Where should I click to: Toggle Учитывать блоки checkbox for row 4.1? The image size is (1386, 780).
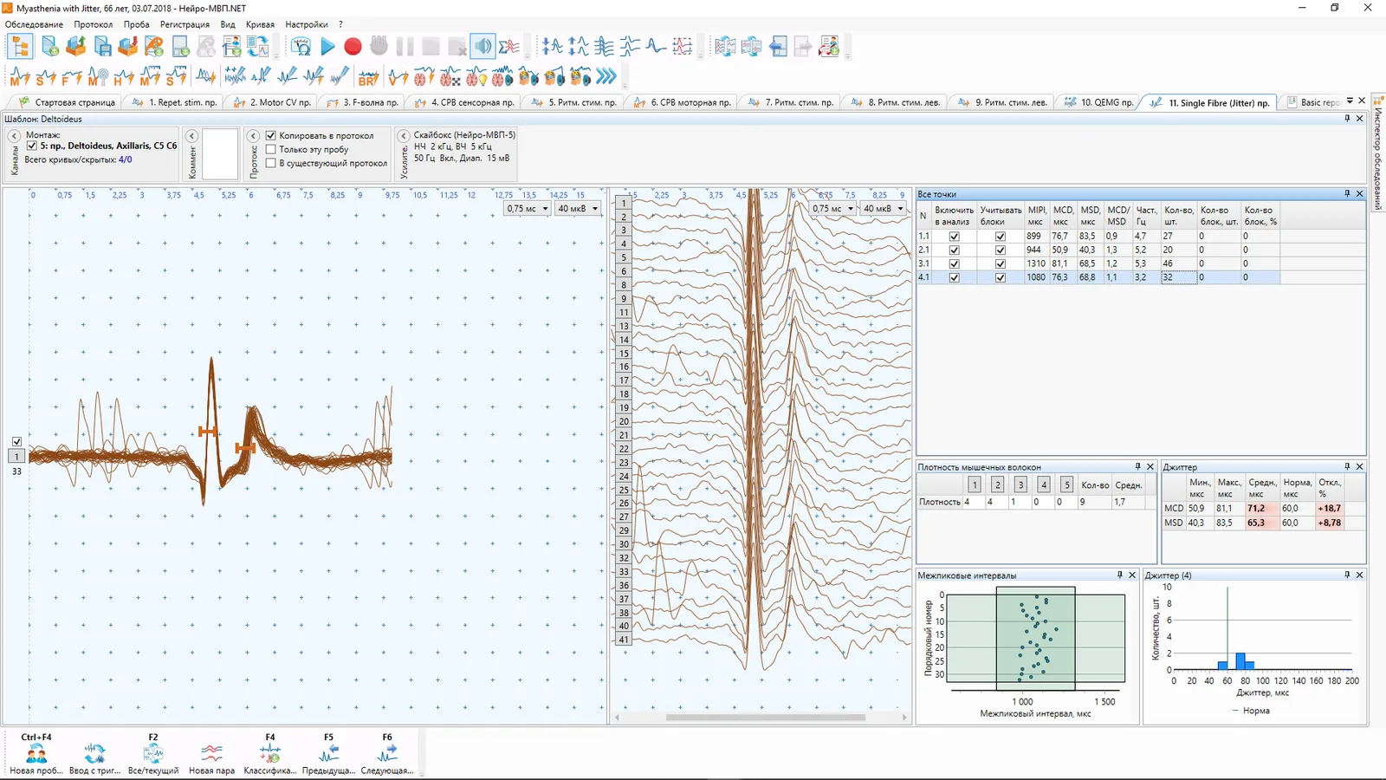pos(1001,278)
